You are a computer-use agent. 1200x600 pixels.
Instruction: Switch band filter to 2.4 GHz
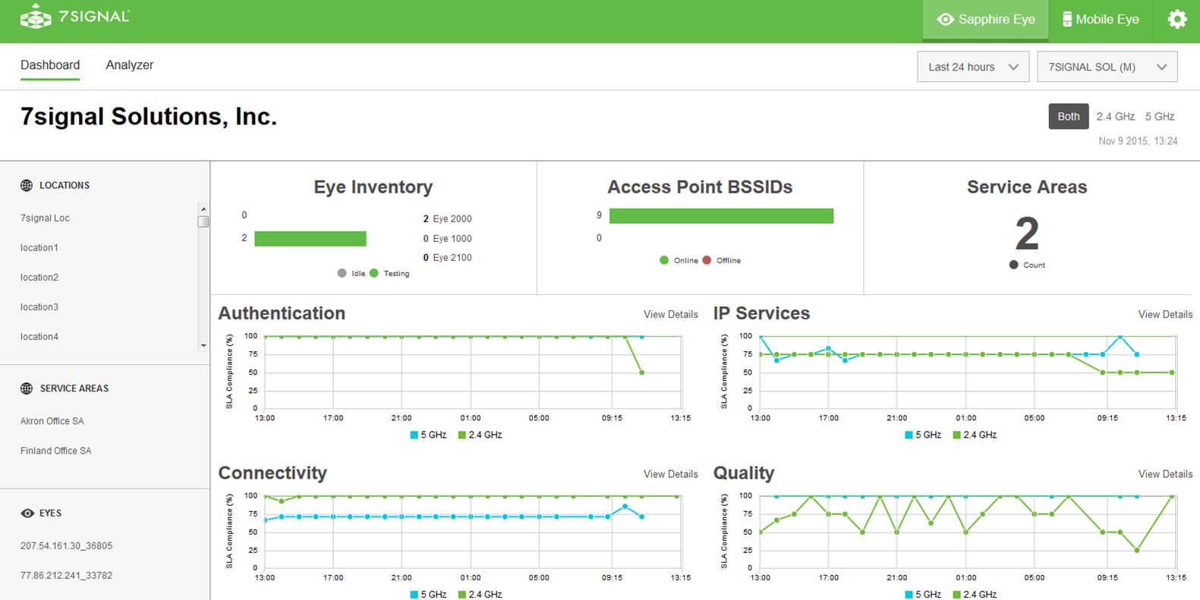click(1115, 117)
